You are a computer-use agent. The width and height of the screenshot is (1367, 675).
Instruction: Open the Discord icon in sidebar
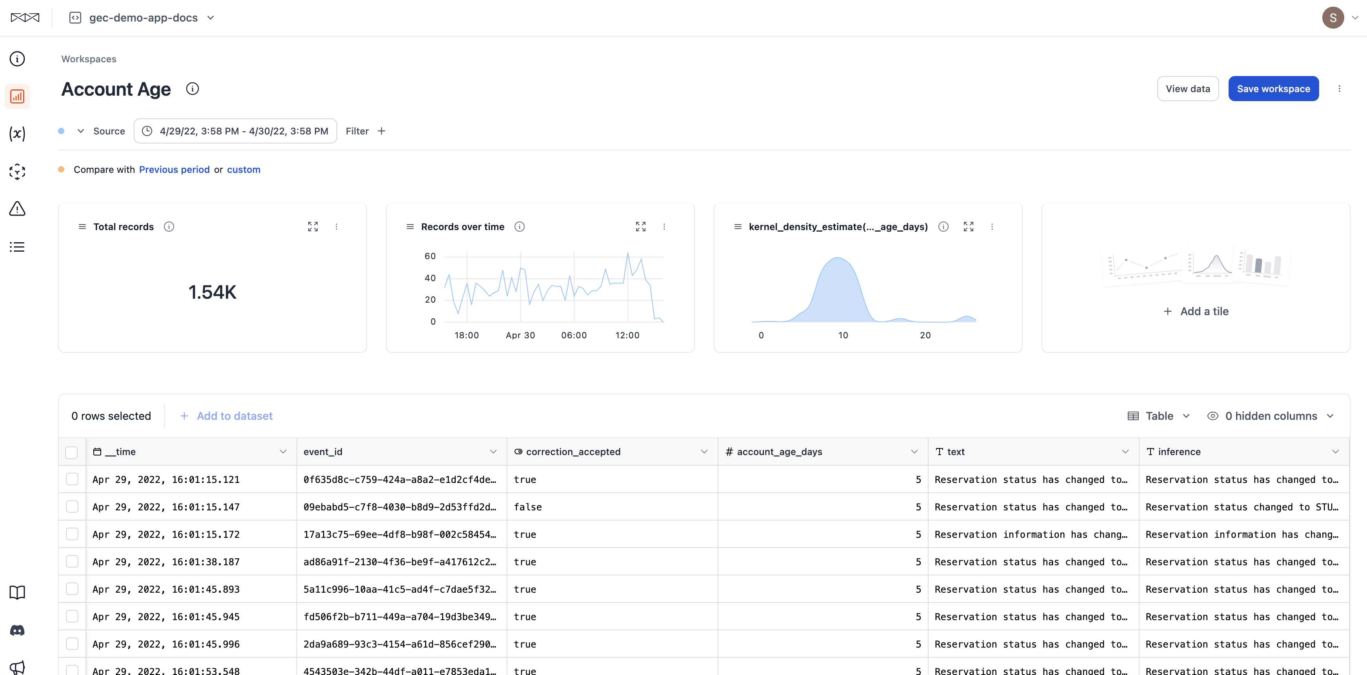pos(17,630)
